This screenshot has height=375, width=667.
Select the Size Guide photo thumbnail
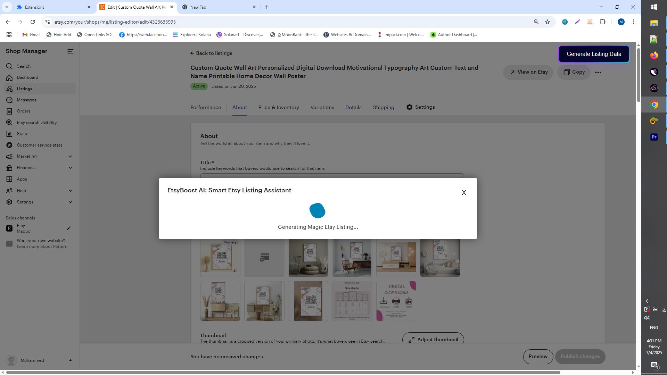pos(352,301)
